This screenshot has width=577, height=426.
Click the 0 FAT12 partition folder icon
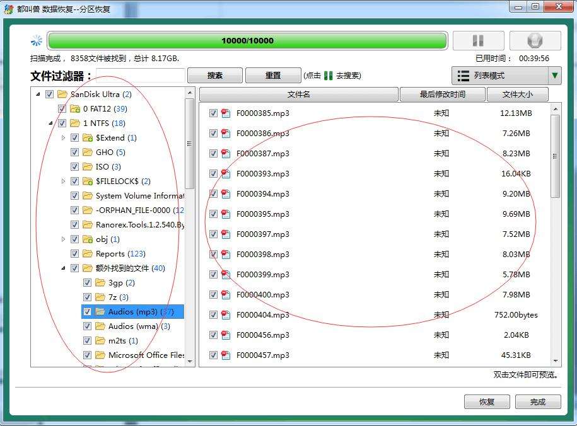click(74, 109)
